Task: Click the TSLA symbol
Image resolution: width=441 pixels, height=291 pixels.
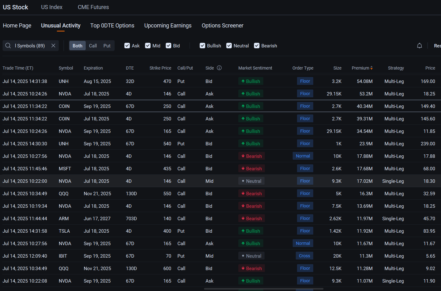Action: (64, 231)
